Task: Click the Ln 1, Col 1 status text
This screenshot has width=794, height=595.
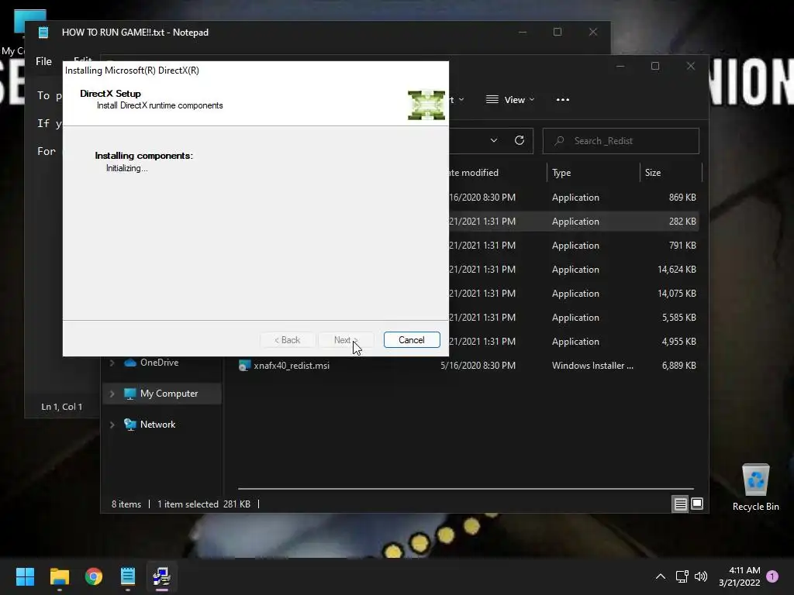Action: [x=62, y=407]
